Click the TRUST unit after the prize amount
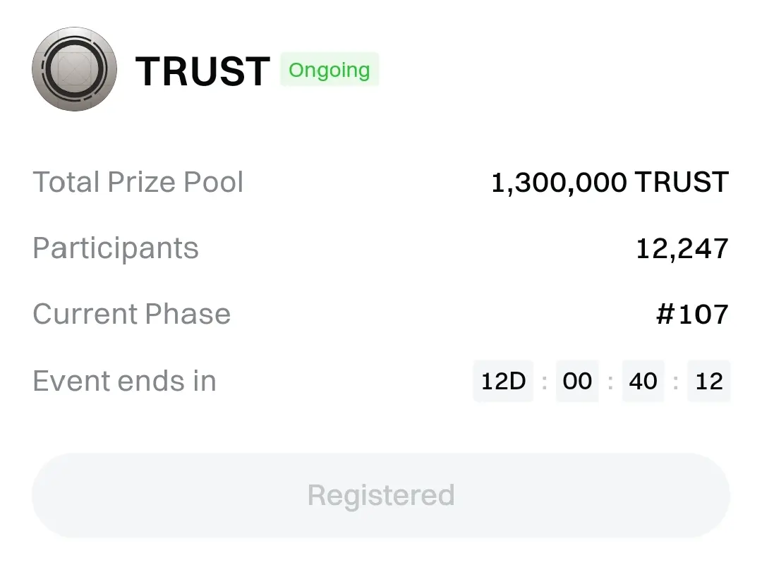The width and height of the screenshot is (762, 584). click(682, 183)
